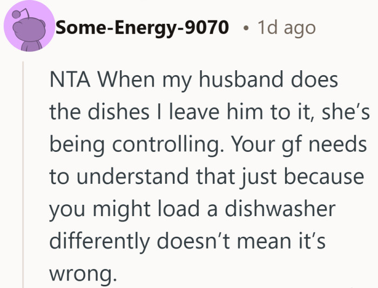
Task: Click the dot separator before the timestamp
Action: (245, 28)
